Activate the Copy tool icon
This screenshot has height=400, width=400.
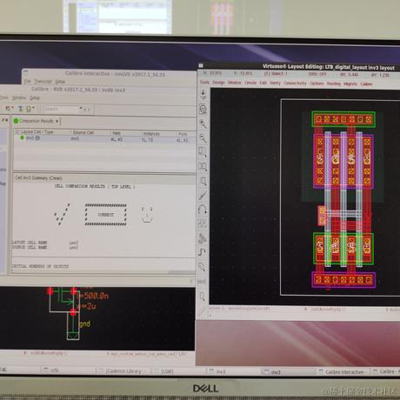(x=203, y=167)
